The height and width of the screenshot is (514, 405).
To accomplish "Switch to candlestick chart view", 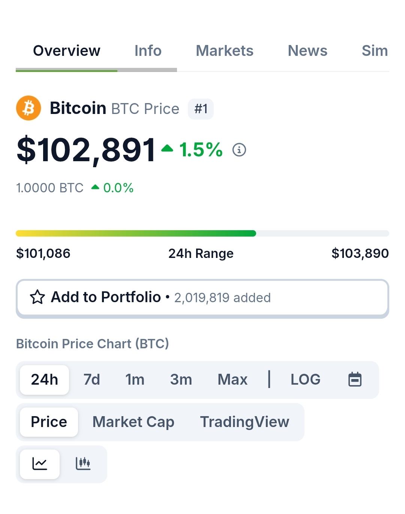I will pos(83,464).
